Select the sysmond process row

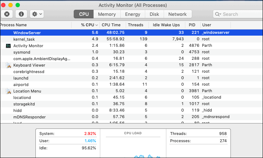click(x=131, y=52)
